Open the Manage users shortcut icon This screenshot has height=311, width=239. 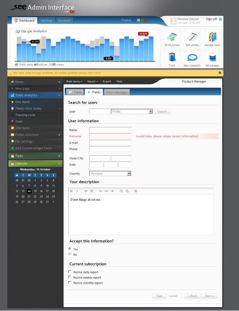coord(213,37)
